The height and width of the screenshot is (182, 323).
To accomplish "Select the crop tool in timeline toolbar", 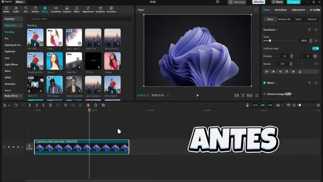I will [103, 105].
